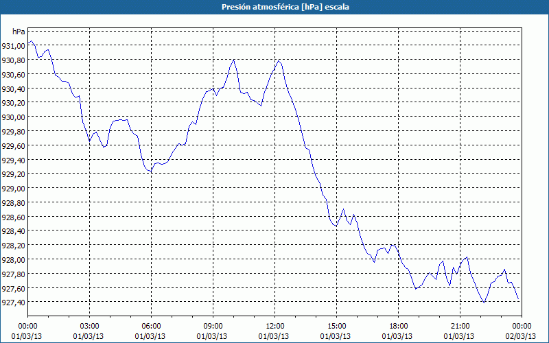Click the 930,20 y-axis value
Image resolution: width=549 pixels, height=343 pixels.
(x=13, y=103)
